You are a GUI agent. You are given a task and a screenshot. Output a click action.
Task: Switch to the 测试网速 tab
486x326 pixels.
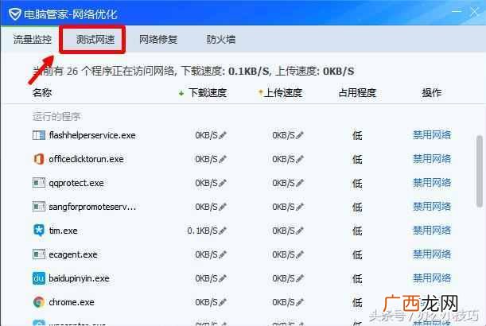click(x=95, y=39)
